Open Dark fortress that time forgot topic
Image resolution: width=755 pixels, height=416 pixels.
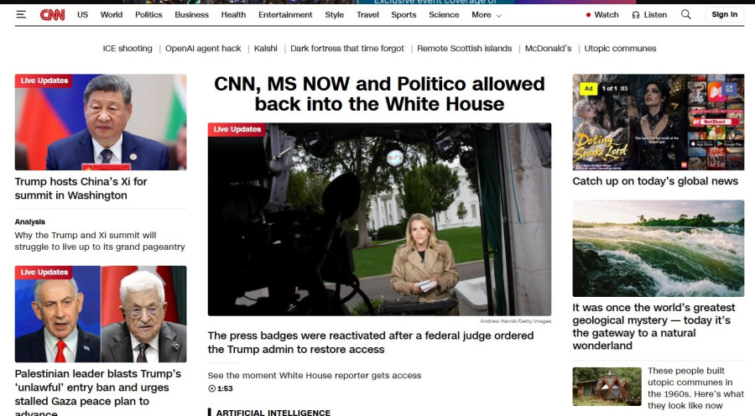click(x=347, y=48)
